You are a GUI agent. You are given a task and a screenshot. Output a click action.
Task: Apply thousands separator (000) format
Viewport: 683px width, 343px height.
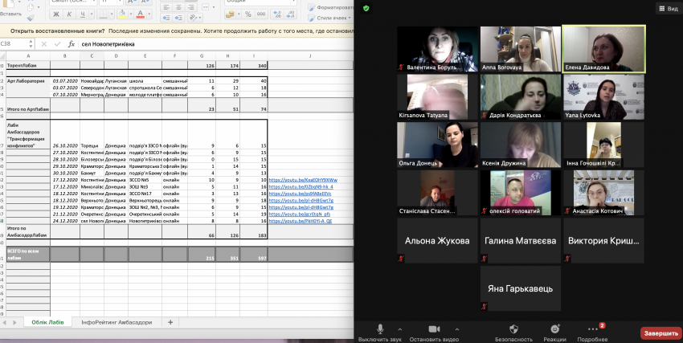point(261,14)
